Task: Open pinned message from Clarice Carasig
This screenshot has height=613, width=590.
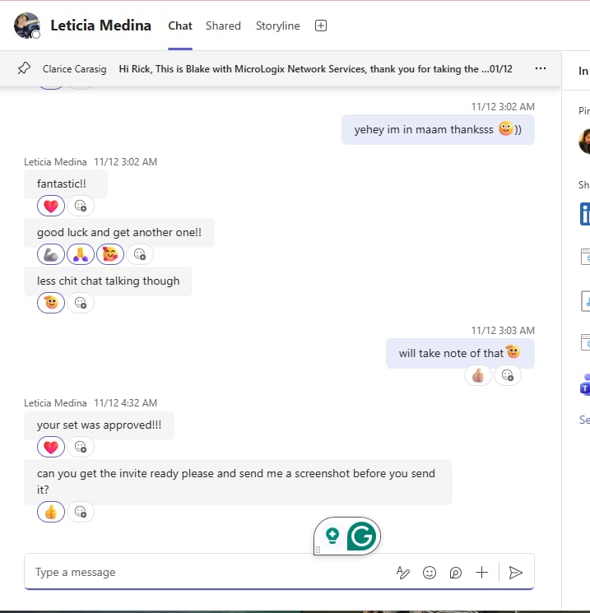Action: pyautogui.click(x=277, y=69)
